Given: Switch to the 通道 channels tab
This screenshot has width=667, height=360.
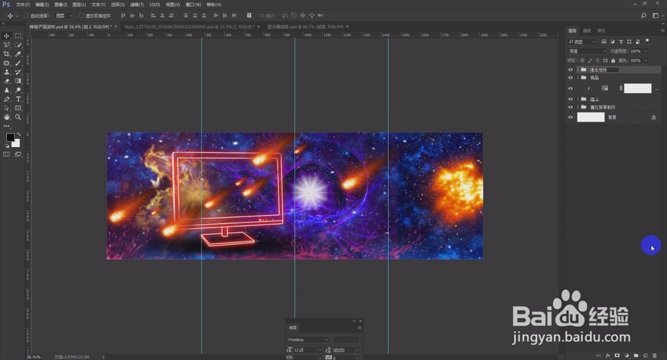Looking at the screenshot, I should [586, 31].
